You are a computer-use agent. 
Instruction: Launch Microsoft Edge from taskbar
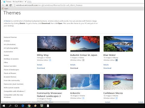coord(23,106)
